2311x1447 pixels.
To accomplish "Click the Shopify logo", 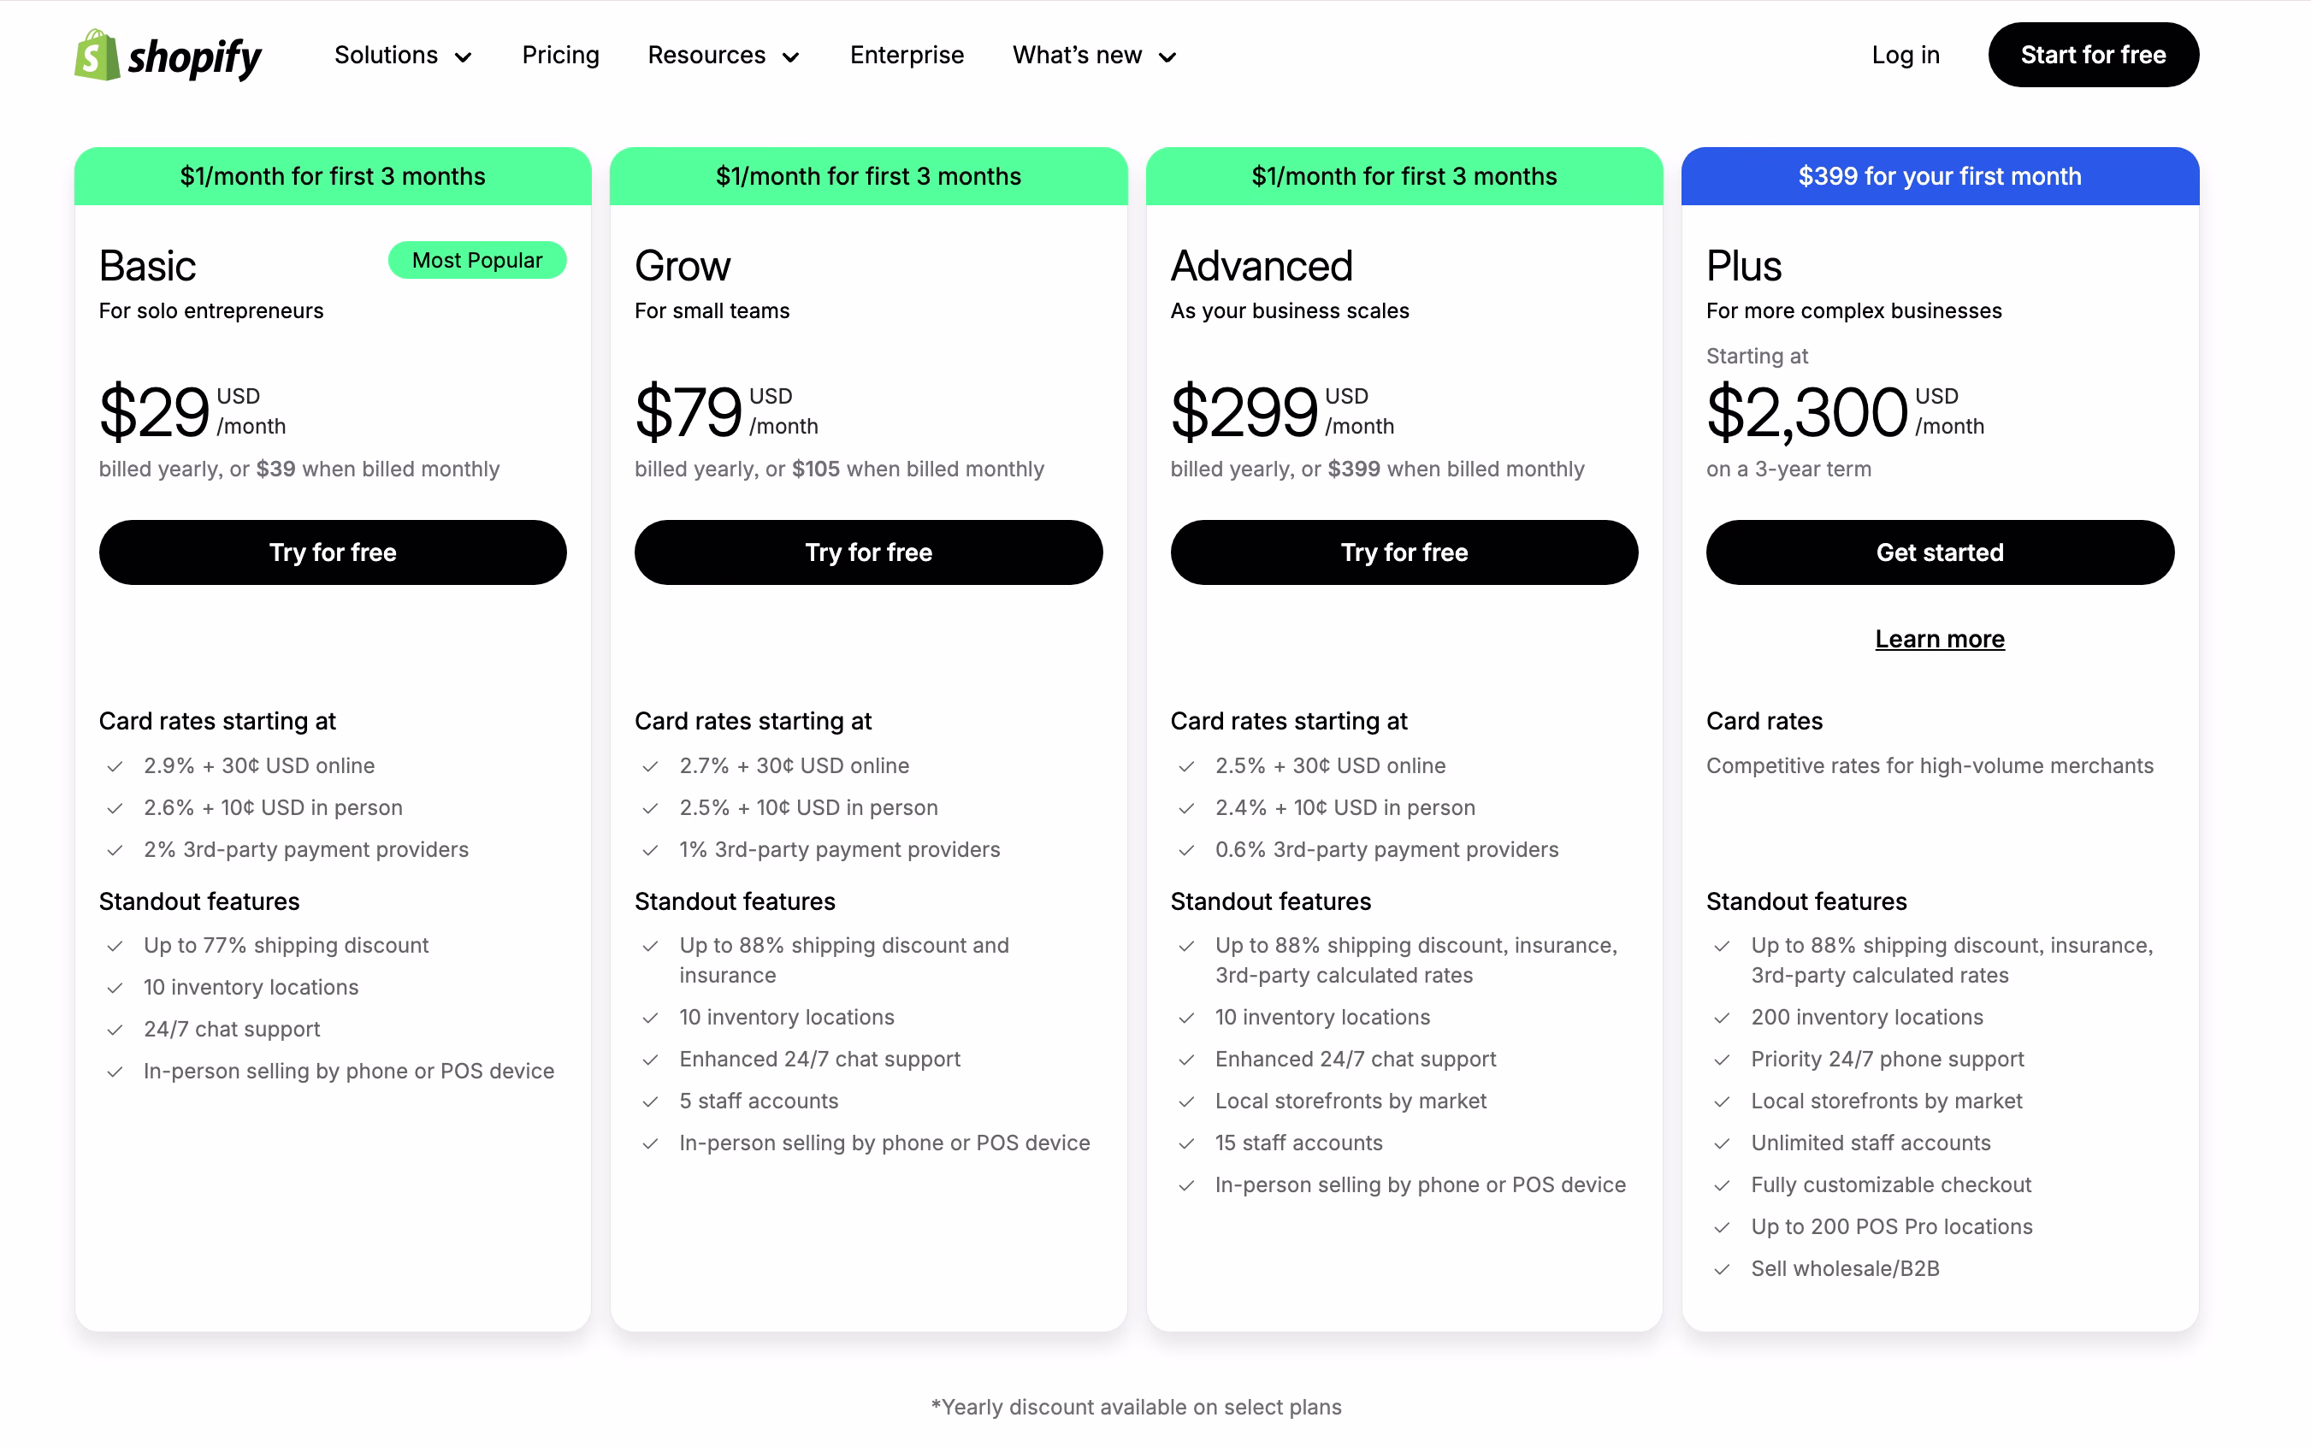I will point(168,56).
